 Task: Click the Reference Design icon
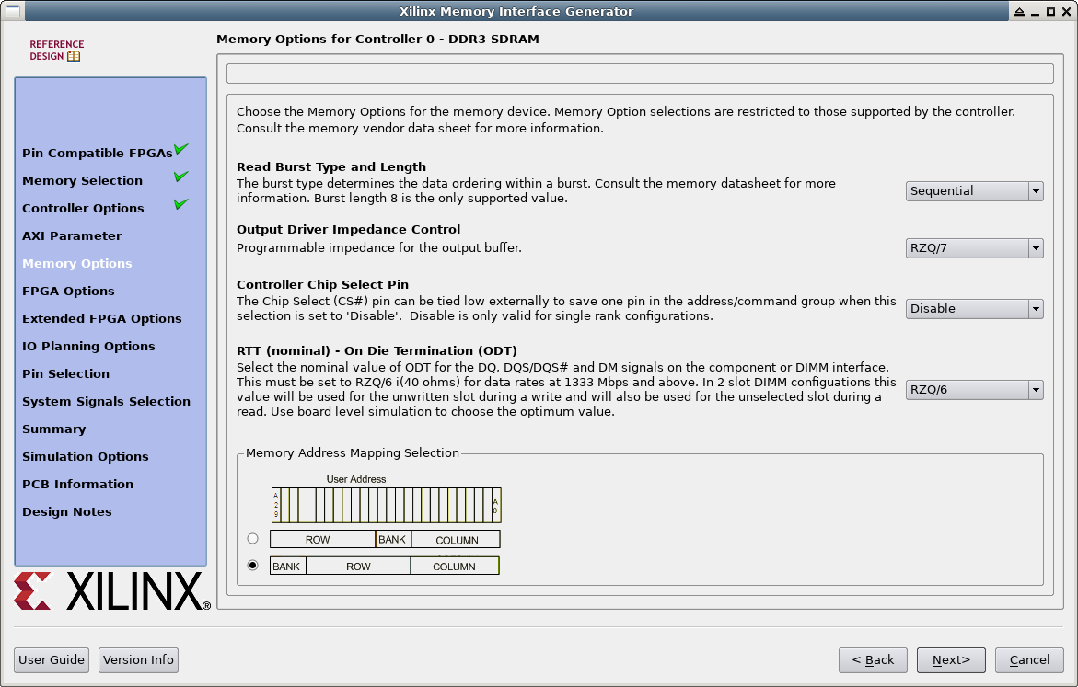tap(56, 51)
